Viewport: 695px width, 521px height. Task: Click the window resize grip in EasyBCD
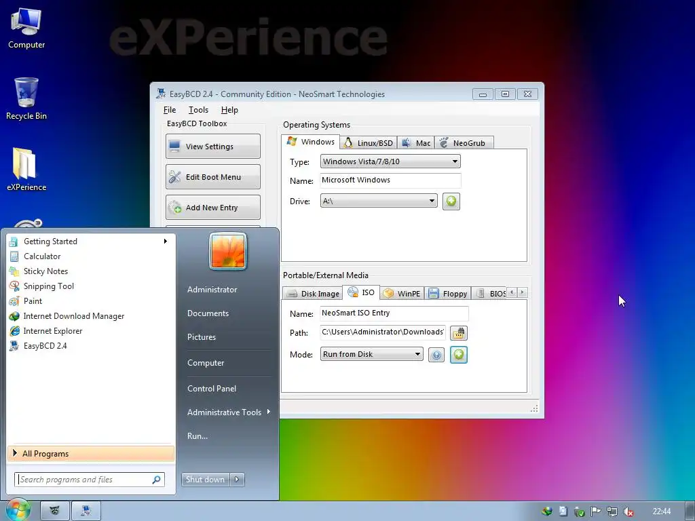click(x=535, y=408)
